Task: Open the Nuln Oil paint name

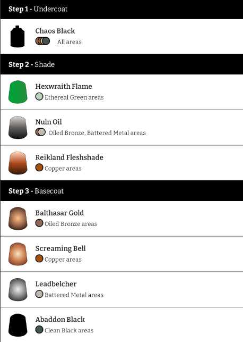Action: [48, 122]
